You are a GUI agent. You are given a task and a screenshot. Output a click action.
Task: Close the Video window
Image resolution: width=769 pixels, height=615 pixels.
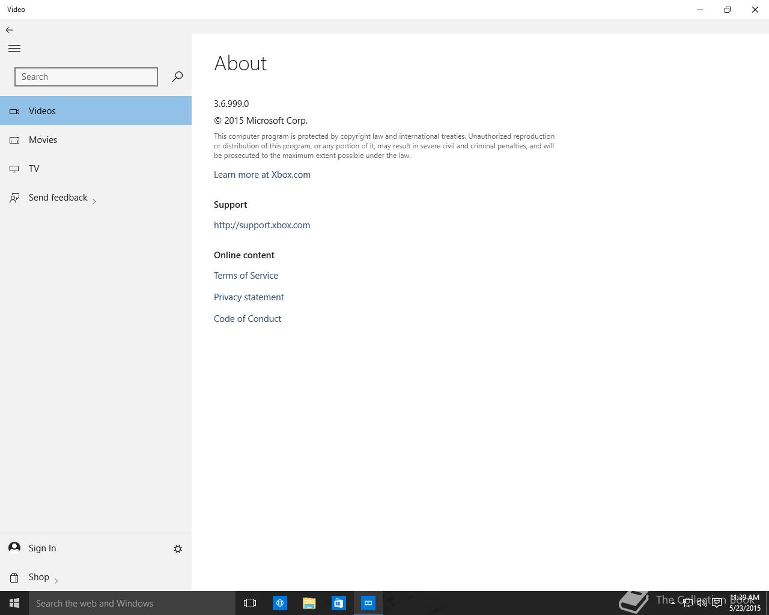coord(755,10)
